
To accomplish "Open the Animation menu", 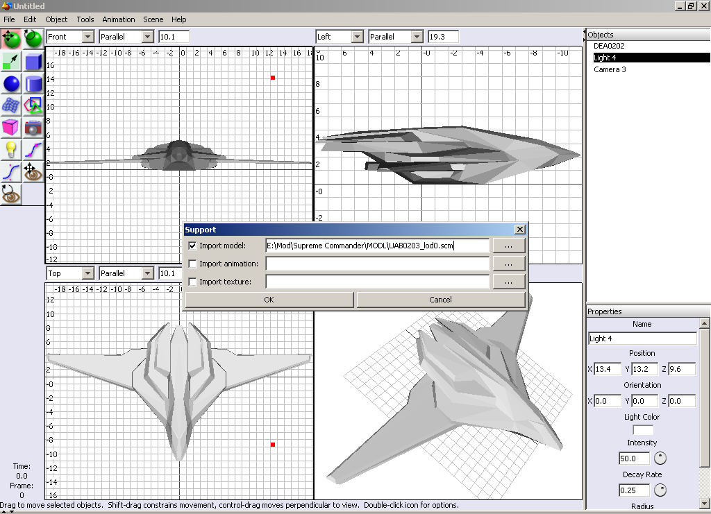I will (x=118, y=19).
